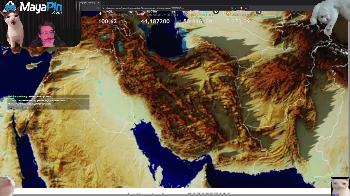Click the bookmark icon left of address bar

[x=98, y=8]
